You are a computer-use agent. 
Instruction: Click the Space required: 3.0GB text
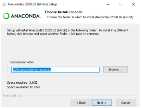(x=22, y=83)
